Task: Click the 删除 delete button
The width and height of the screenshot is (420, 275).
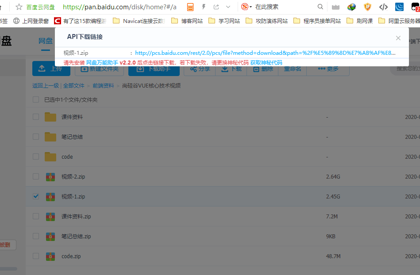Action: [262, 69]
